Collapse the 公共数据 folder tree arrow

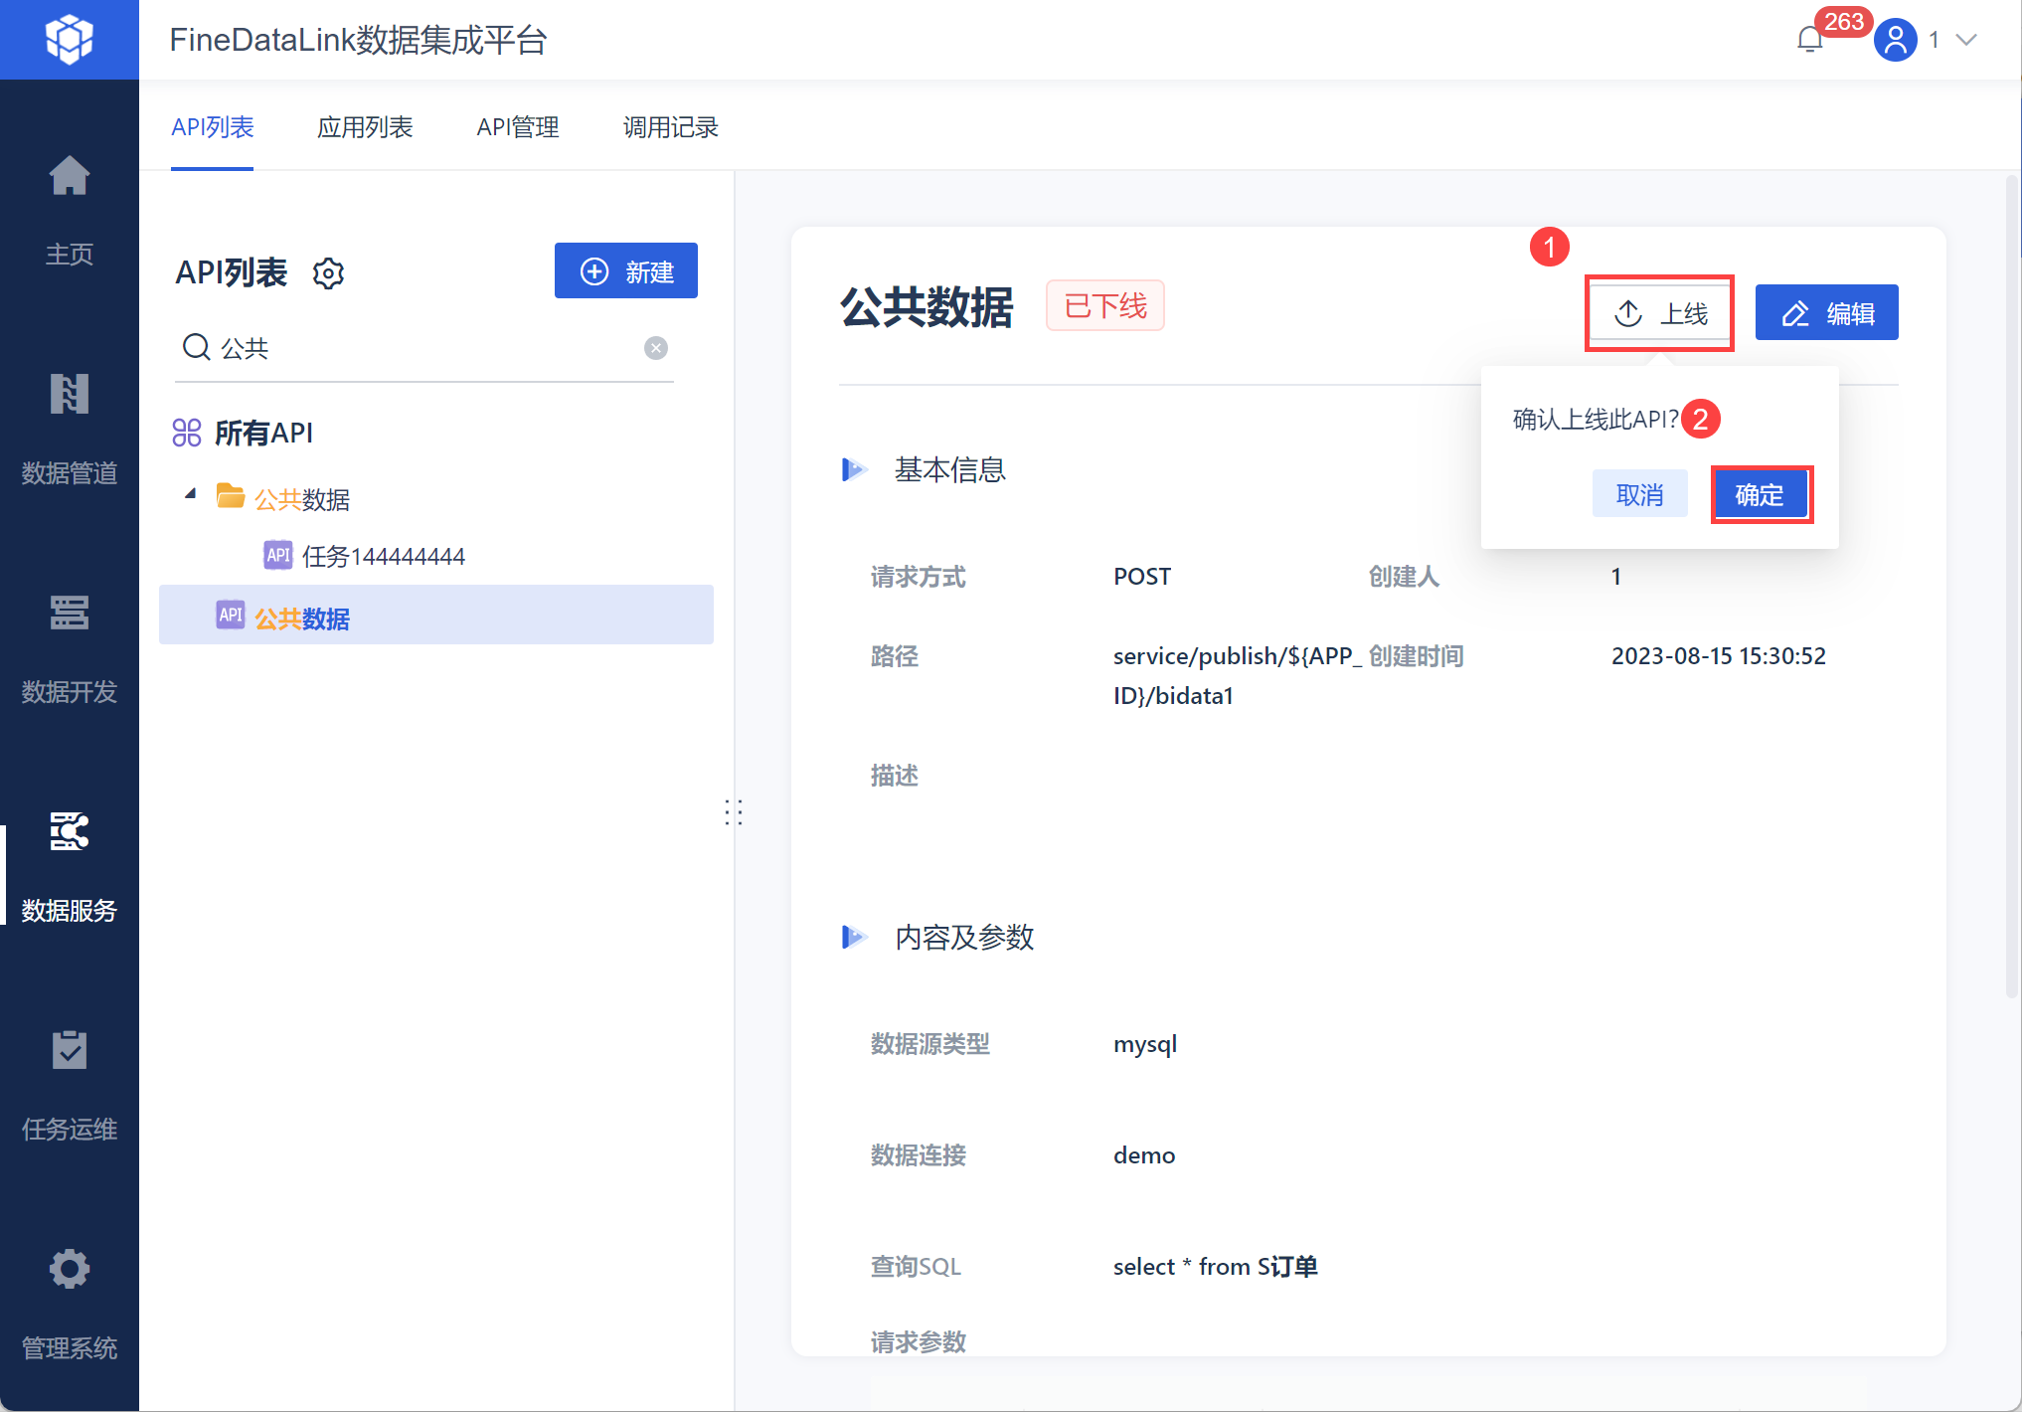(x=191, y=494)
